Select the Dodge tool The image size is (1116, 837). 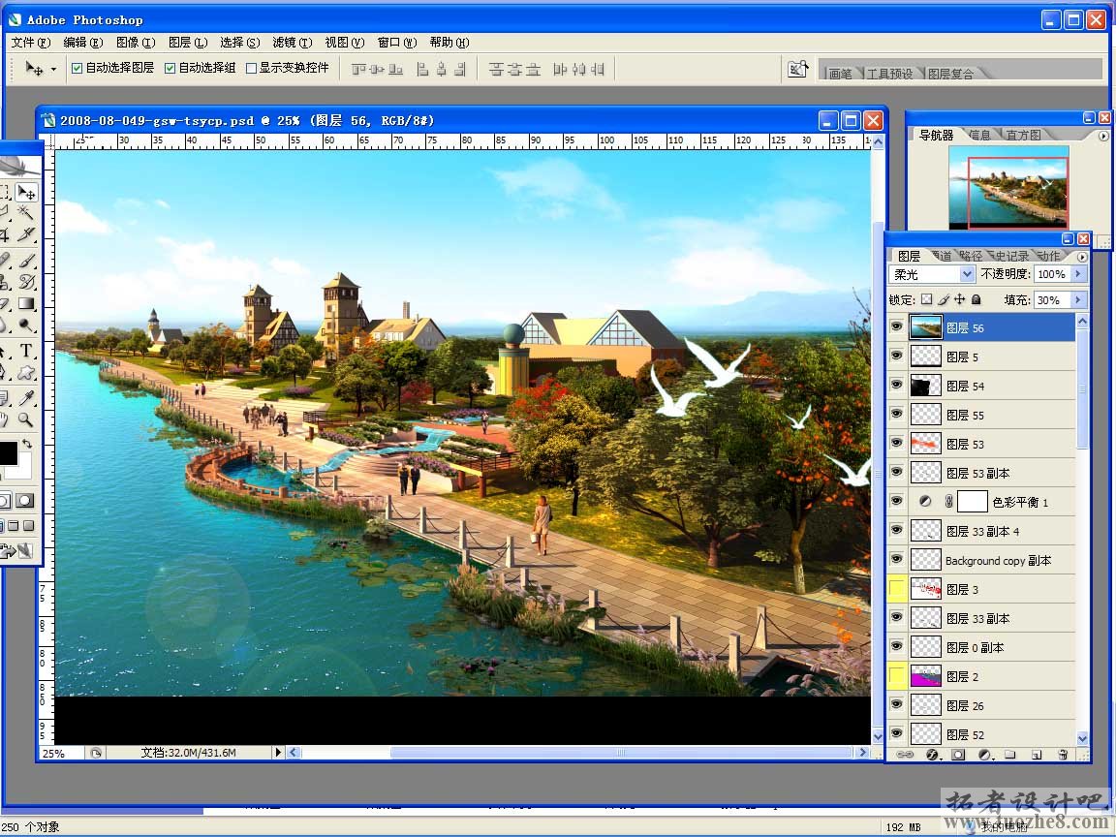pos(26,325)
